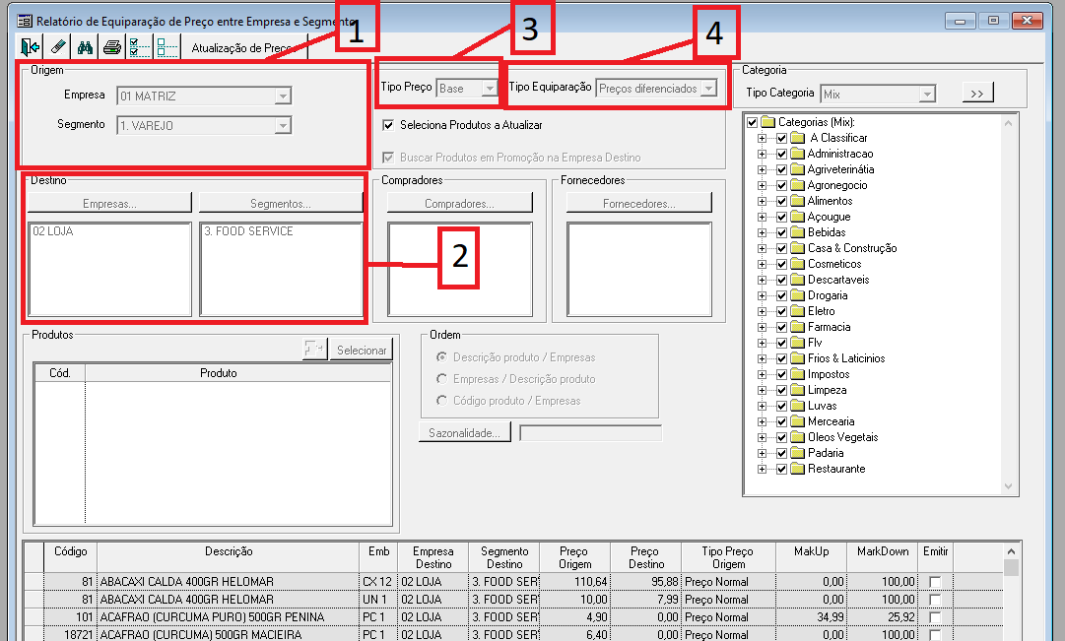The height and width of the screenshot is (641, 1065).
Task: Click the Selecionar button
Action: coord(362,350)
